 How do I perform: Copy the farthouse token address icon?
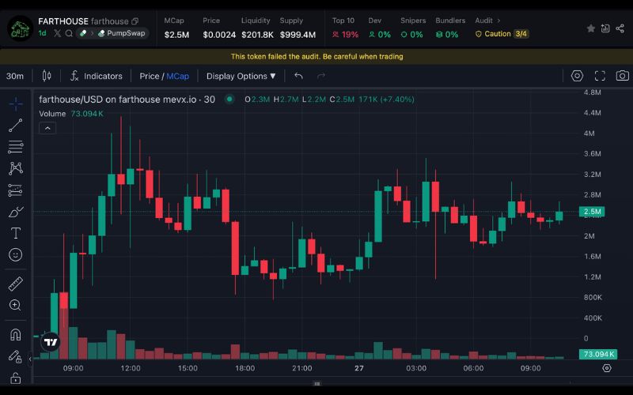pyautogui.click(x=135, y=21)
